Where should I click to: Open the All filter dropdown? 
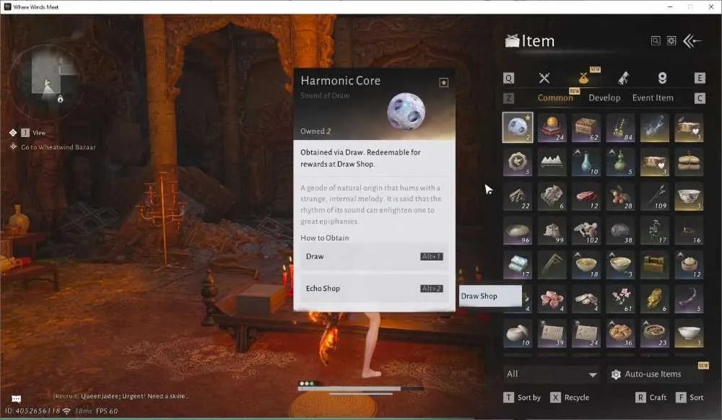[551, 374]
